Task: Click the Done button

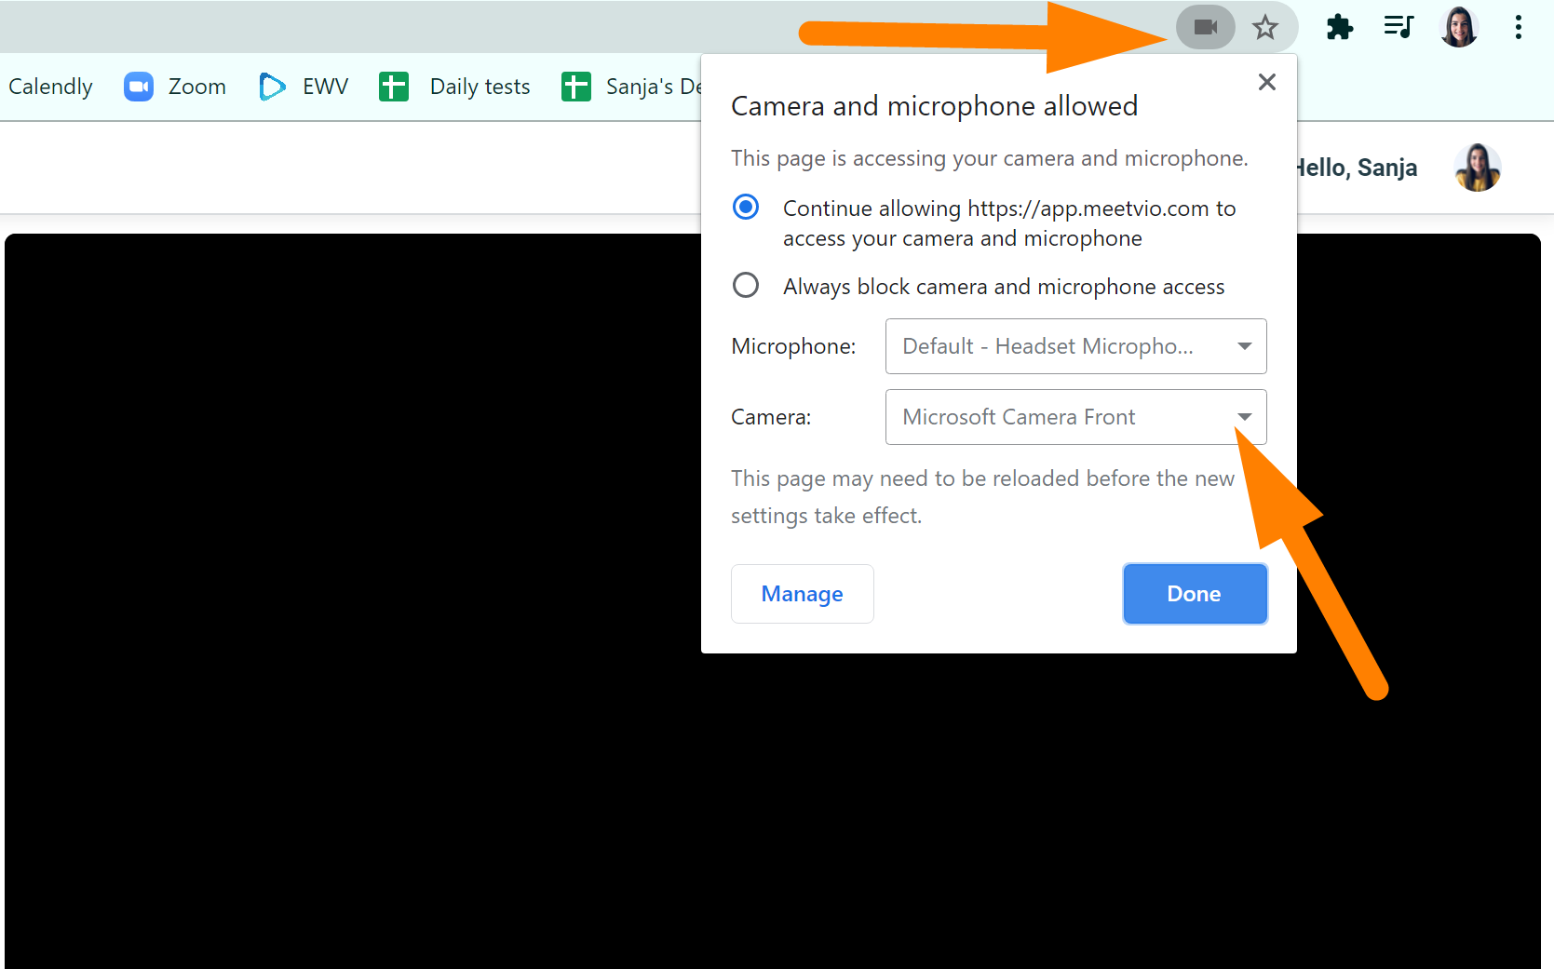Action: coord(1195,594)
